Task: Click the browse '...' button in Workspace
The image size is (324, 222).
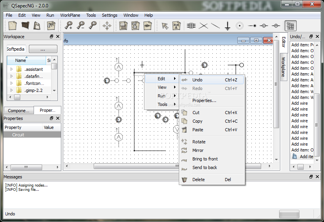Action: (x=43, y=49)
